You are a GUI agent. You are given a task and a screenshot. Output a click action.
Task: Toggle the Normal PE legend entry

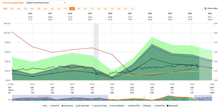pos(54,106)
